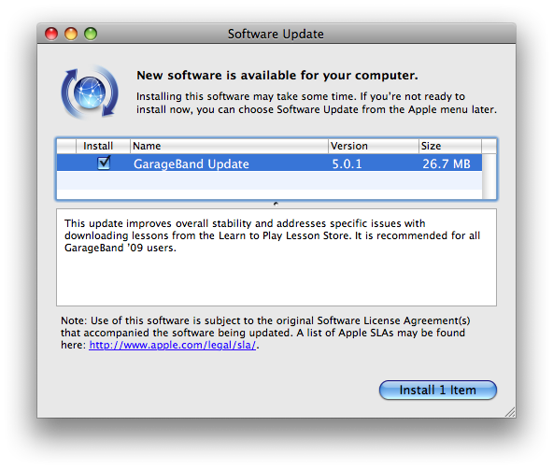This screenshot has width=553, height=469.
Task: Click the version value 5.0.1
Action: pos(347,164)
